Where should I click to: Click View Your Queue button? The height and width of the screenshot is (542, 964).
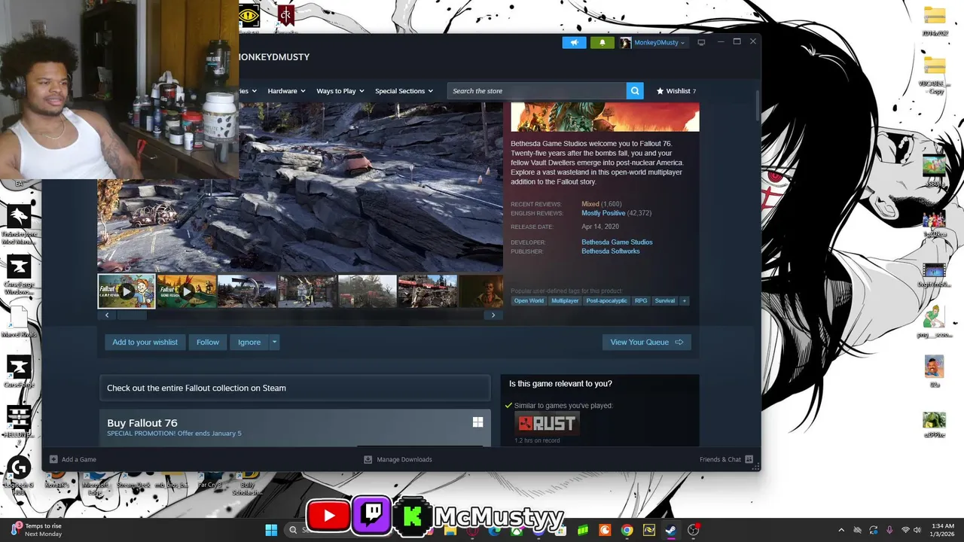pyautogui.click(x=646, y=343)
